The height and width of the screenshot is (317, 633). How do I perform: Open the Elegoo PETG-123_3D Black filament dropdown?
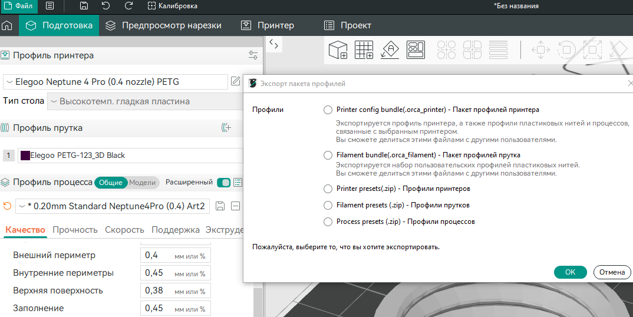(131, 156)
